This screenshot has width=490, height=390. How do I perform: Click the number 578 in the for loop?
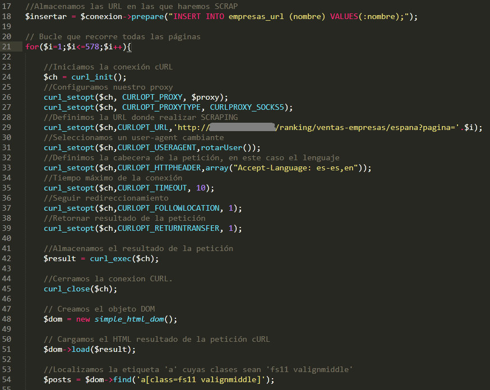point(92,47)
